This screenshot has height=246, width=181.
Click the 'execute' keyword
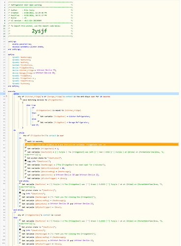pyautogui.click(x=12, y=92)
